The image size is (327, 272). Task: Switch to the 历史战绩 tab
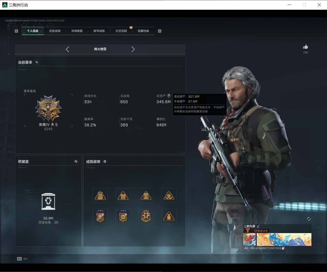point(55,31)
